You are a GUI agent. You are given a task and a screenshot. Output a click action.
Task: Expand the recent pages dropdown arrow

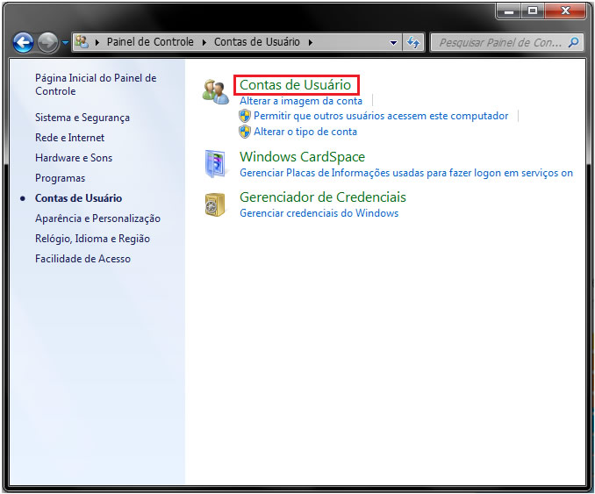click(x=65, y=43)
